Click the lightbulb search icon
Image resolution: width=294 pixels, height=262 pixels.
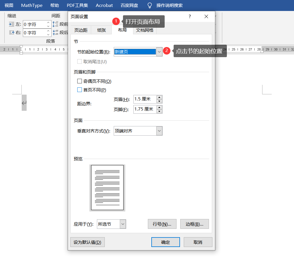pos(149,5)
